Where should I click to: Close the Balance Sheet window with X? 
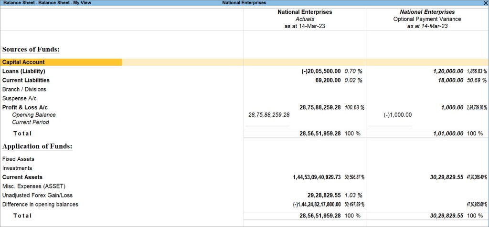point(485,2)
